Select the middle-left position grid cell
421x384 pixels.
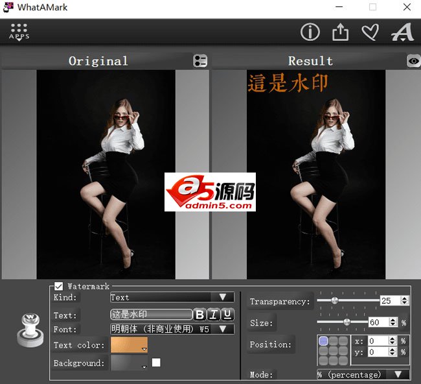[x=323, y=351]
